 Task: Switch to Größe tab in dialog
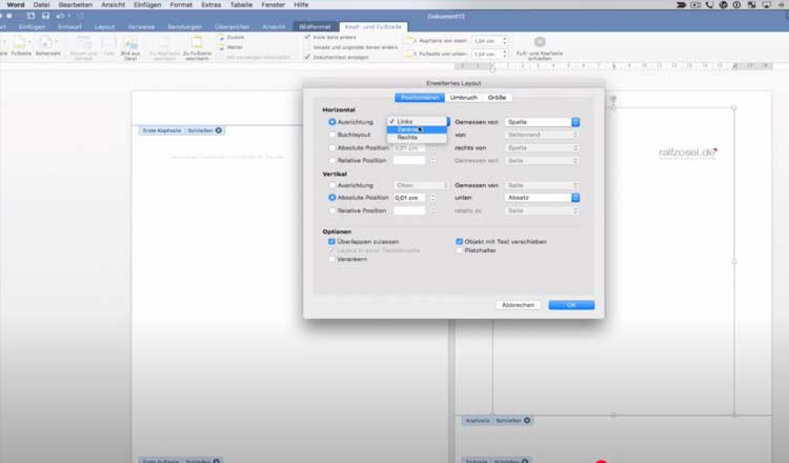coord(497,97)
